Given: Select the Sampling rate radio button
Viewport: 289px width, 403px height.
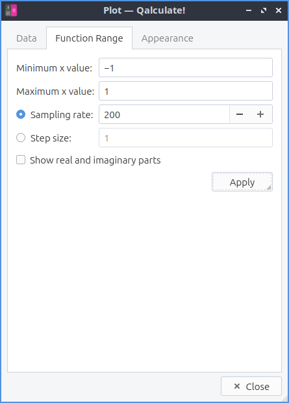Looking at the screenshot, I should point(21,114).
